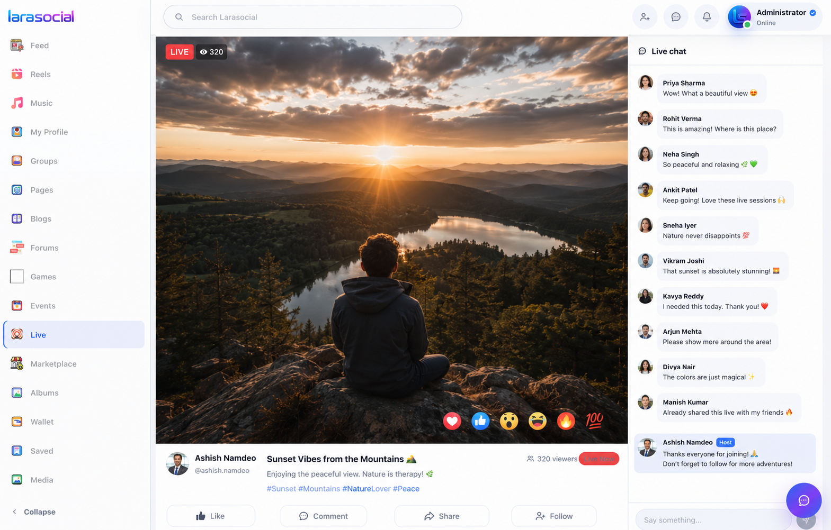This screenshot has height=530, width=831.
Task: Share the live stream
Action: coord(442,516)
